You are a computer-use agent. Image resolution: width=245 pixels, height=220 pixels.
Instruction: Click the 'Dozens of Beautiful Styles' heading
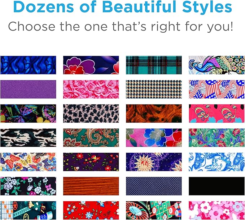[x=123, y=7]
